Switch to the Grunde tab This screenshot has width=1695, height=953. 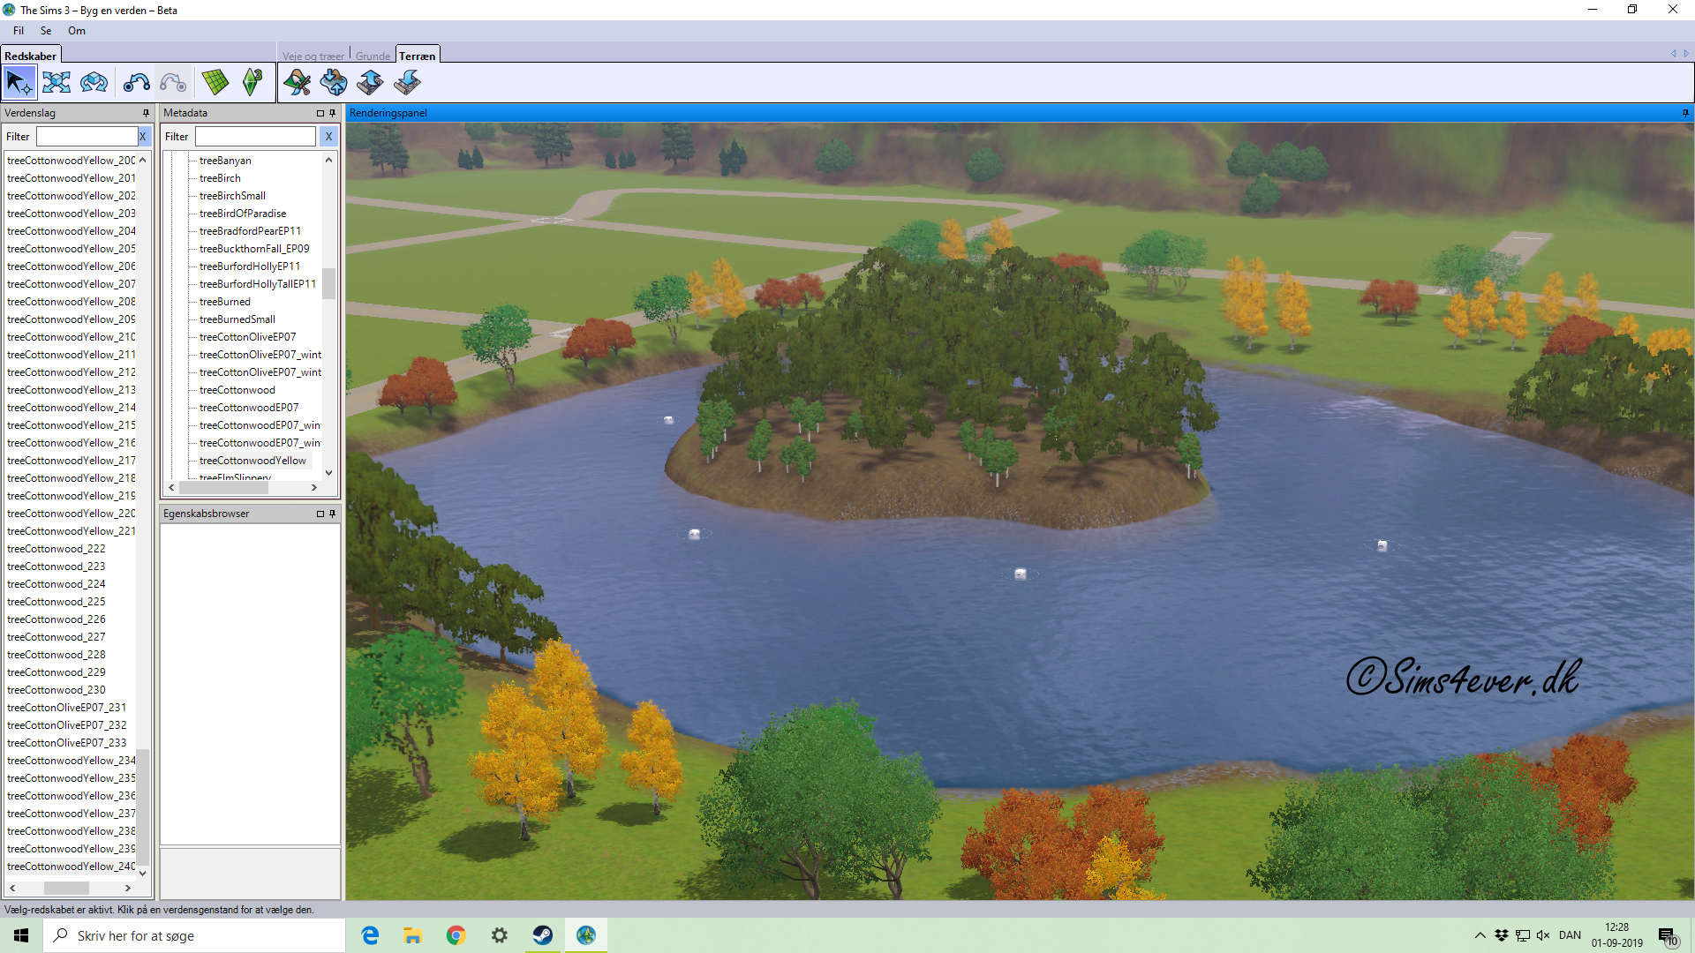pyautogui.click(x=373, y=56)
